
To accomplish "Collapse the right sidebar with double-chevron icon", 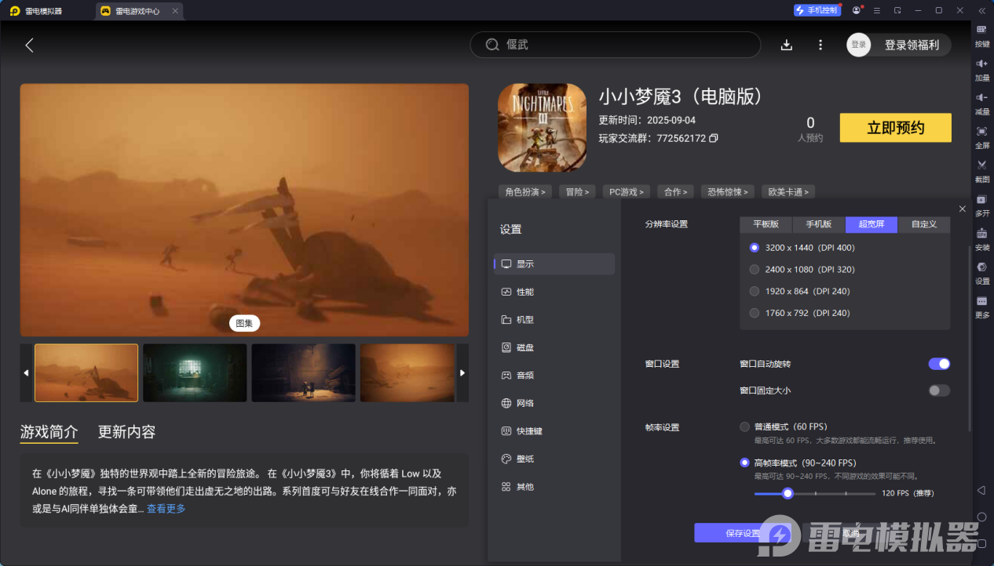I will point(981,10).
